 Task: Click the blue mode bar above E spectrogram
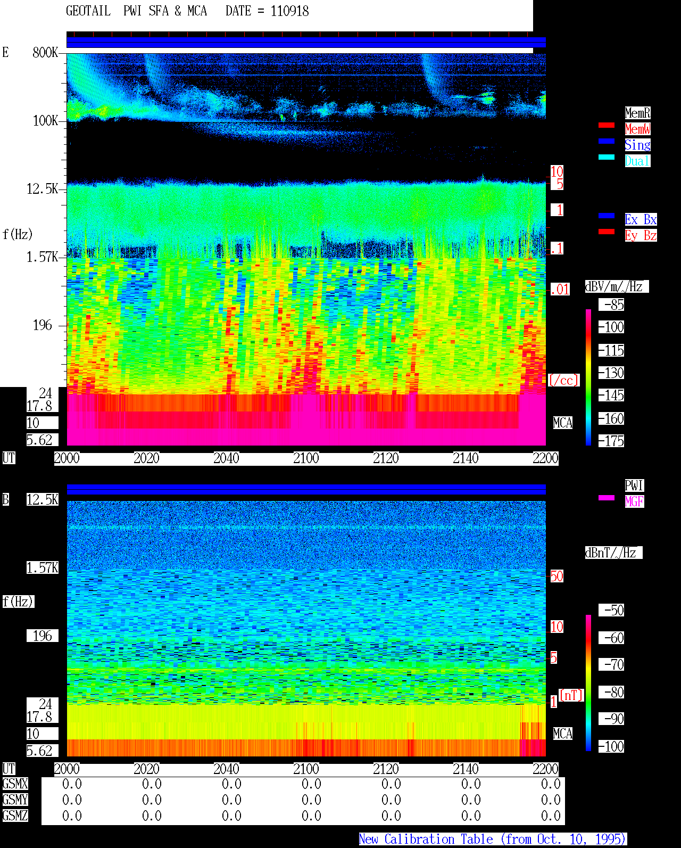(x=306, y=42)
